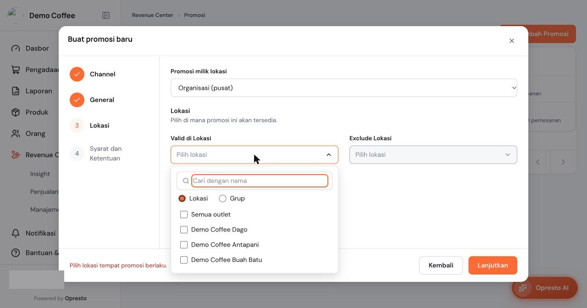Click the Demo Coffee organization name
This screenshot has height=308, width=587.
[52, 16]
